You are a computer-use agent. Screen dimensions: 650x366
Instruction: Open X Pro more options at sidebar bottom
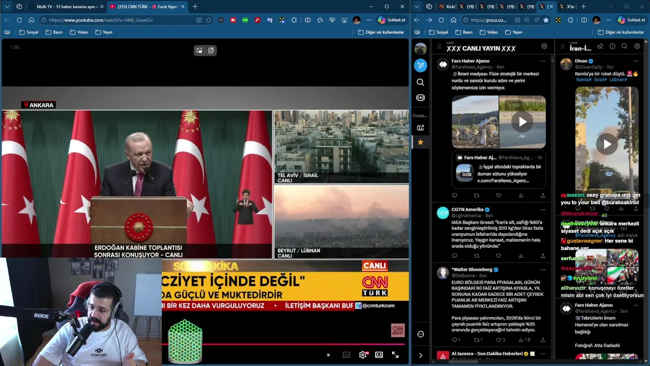click(x=420, y=334)
